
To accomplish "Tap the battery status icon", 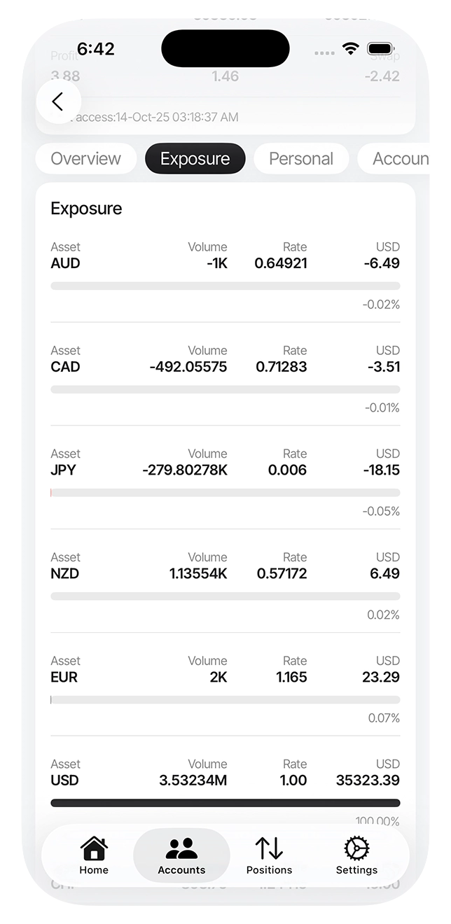I will (381, 49).
